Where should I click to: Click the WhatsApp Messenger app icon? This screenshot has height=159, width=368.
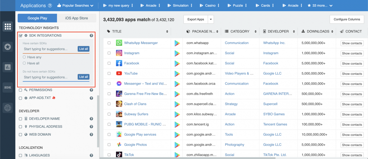point(119,43)
